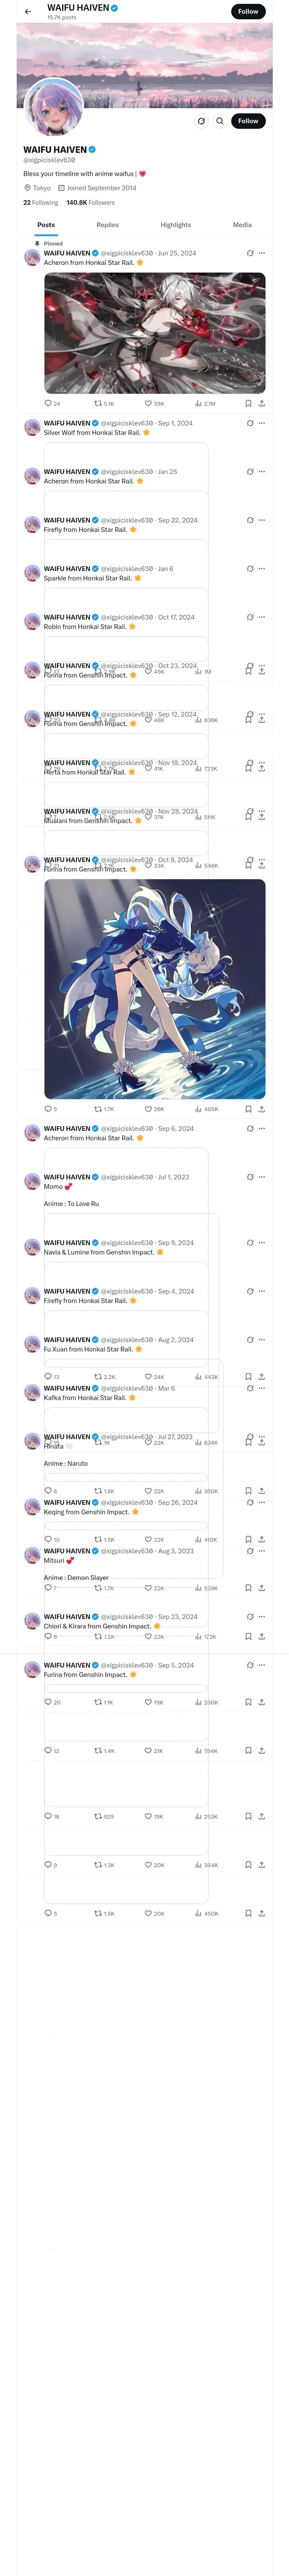This screenshot has width=289, height=2576.
Task: Like the pinned post with 59K likes
Action: click(x=153, y=404)
